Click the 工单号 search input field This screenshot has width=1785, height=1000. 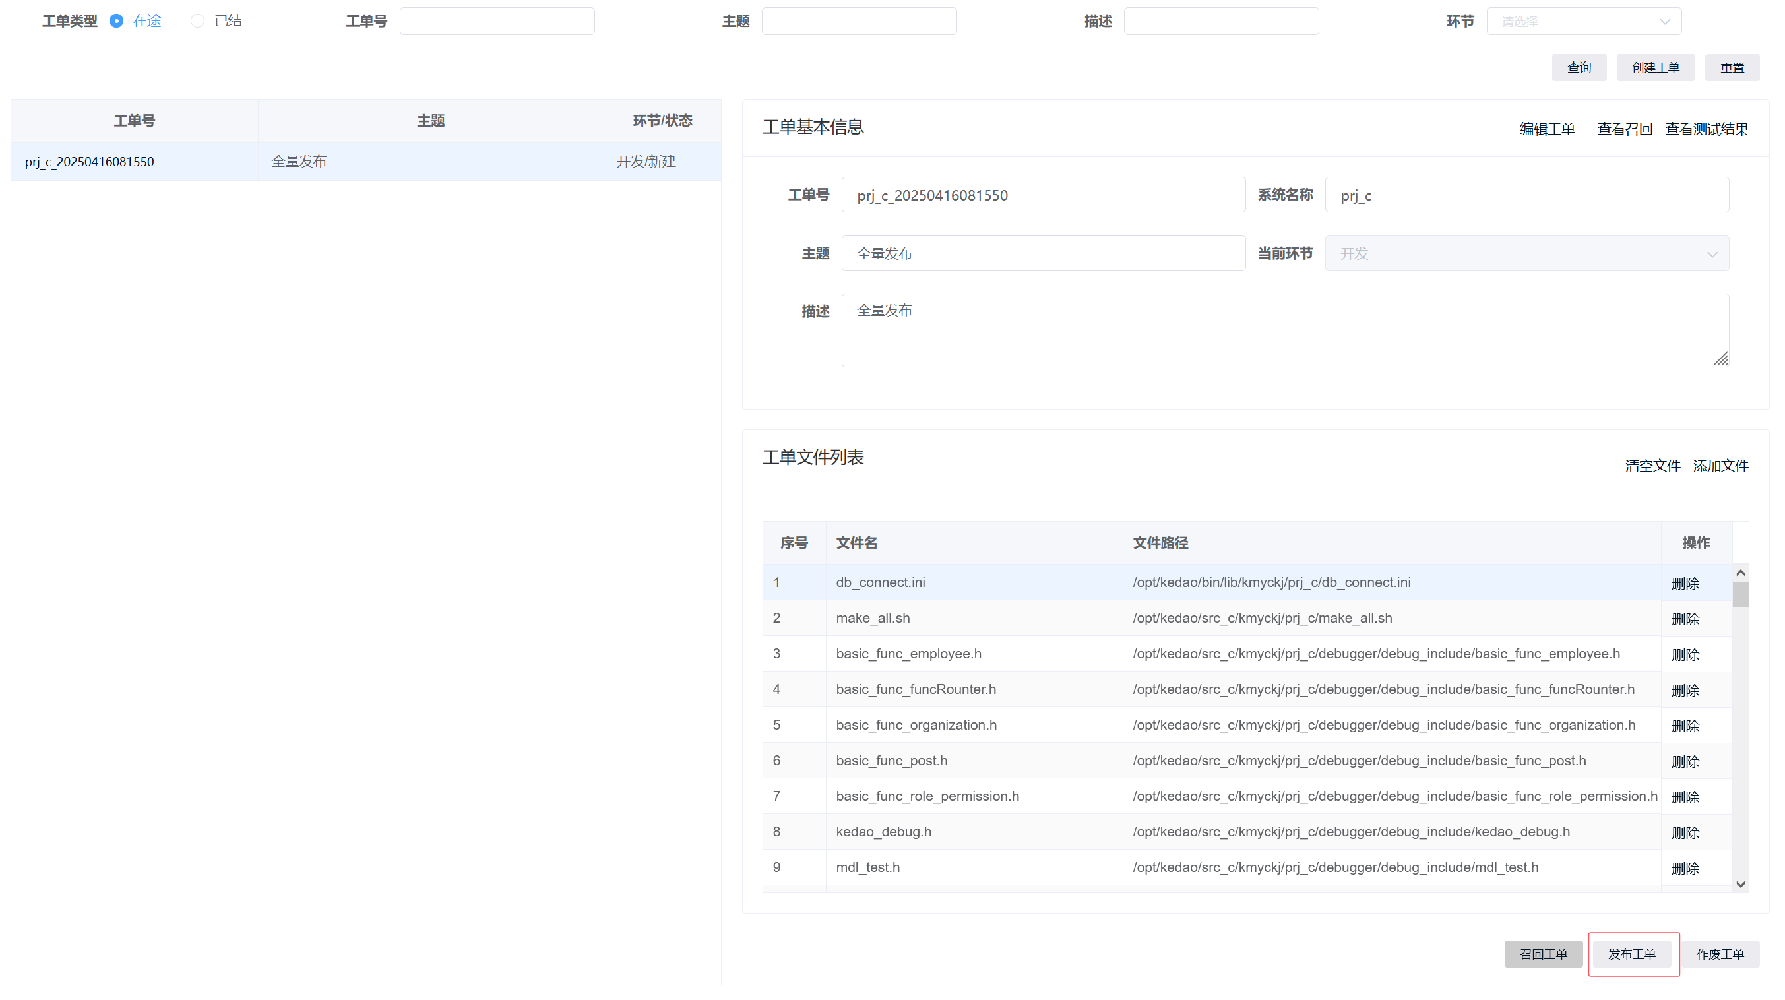[497, 21]
